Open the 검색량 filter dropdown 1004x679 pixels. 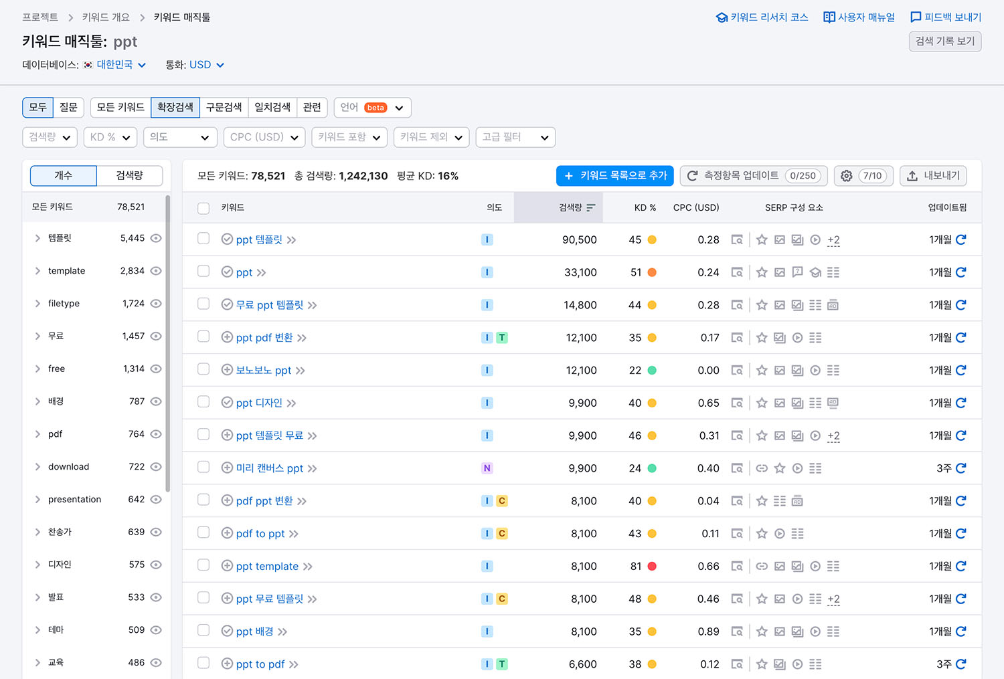point(50,137)
